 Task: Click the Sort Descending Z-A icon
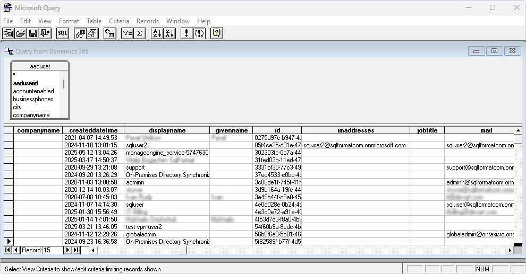169,33
